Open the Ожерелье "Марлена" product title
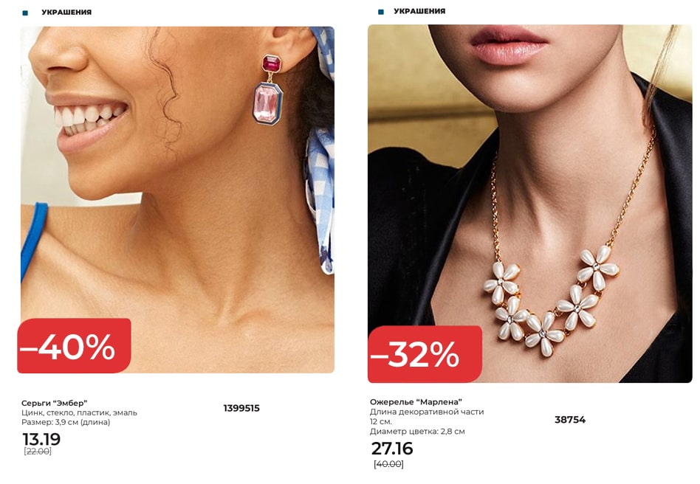Viewport: 700px width, 484px height. (416, 402)
